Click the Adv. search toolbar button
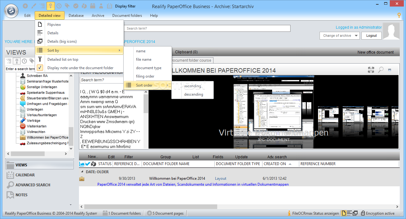Image resolution: width=406 pixels, height=219 pixels. [277, 157]
